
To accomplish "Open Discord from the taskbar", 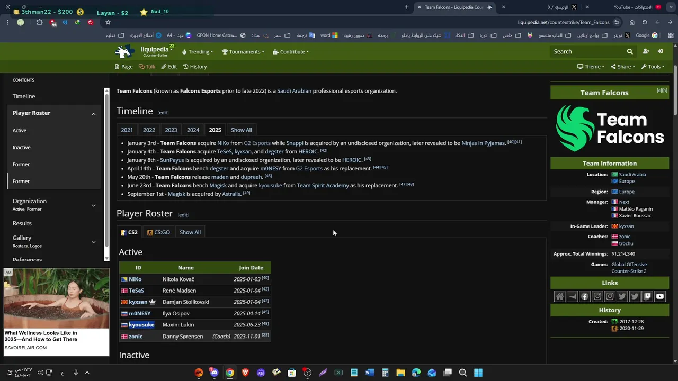I will click(214, 373).
